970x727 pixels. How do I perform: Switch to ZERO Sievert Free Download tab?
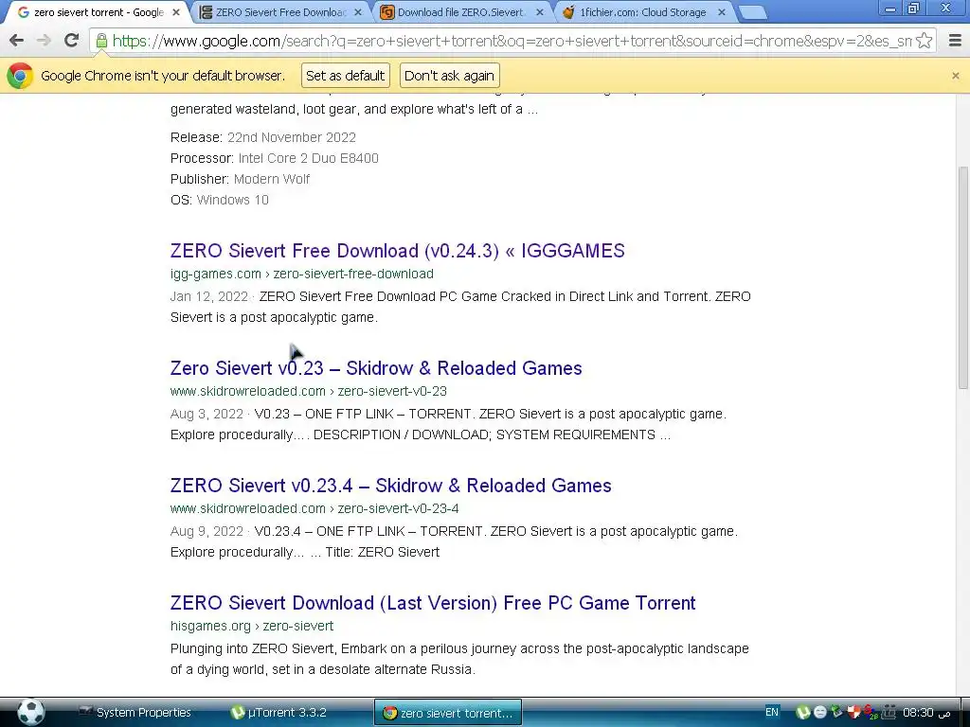tap(280, 12)
